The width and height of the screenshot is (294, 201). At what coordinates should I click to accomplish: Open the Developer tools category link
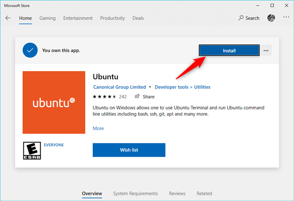click(171, 87)
